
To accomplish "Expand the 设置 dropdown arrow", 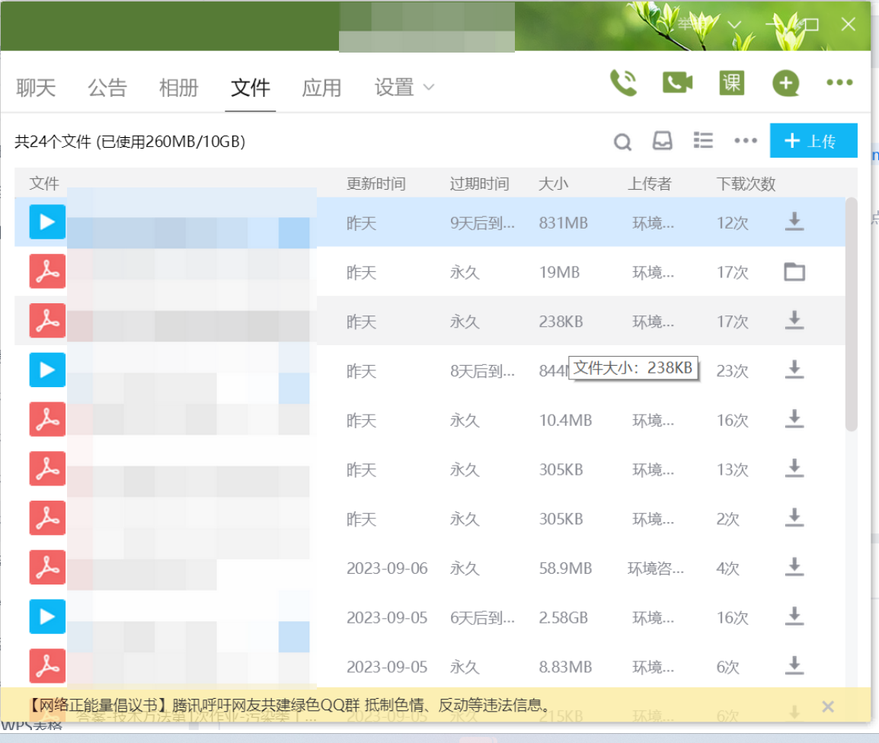I will click(x=429, y=88).
